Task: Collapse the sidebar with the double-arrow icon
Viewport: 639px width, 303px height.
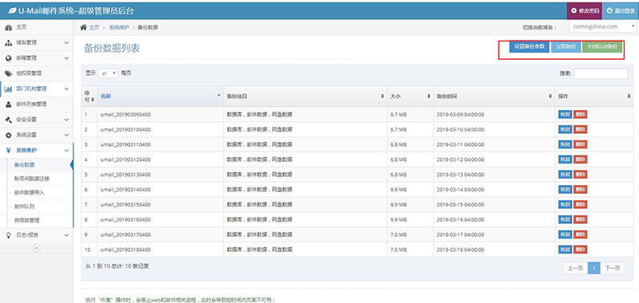Action: (36, 248)
